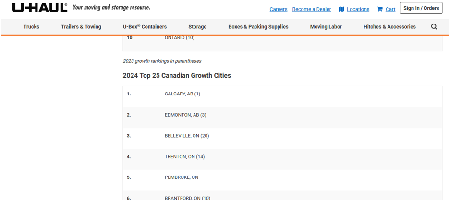The image size is (449, 200).
Task: Open the Trailers & Towing menu
Action: tap(81, 26)
